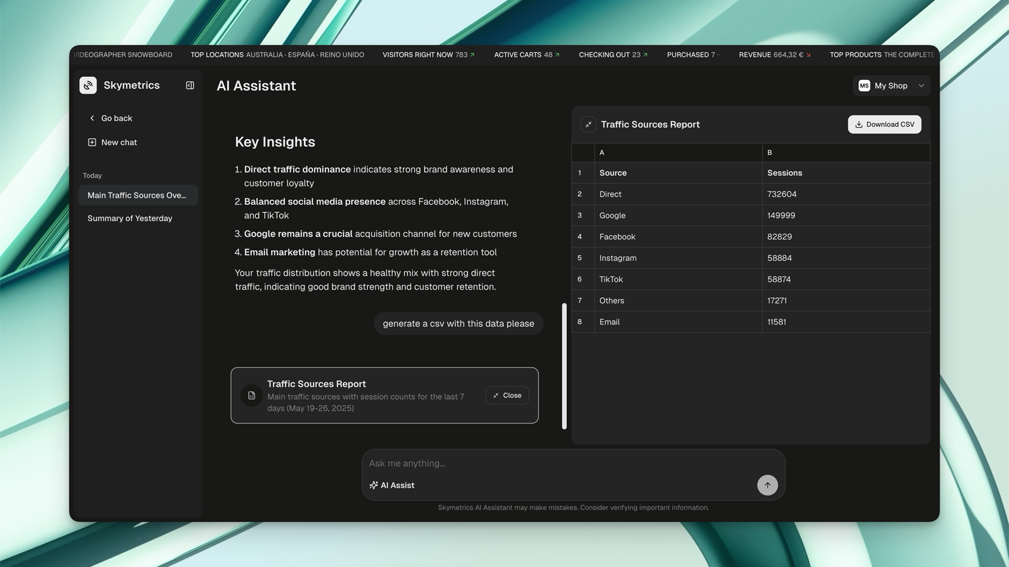
Task: Click the Today section label
Action: coord(92,176)
